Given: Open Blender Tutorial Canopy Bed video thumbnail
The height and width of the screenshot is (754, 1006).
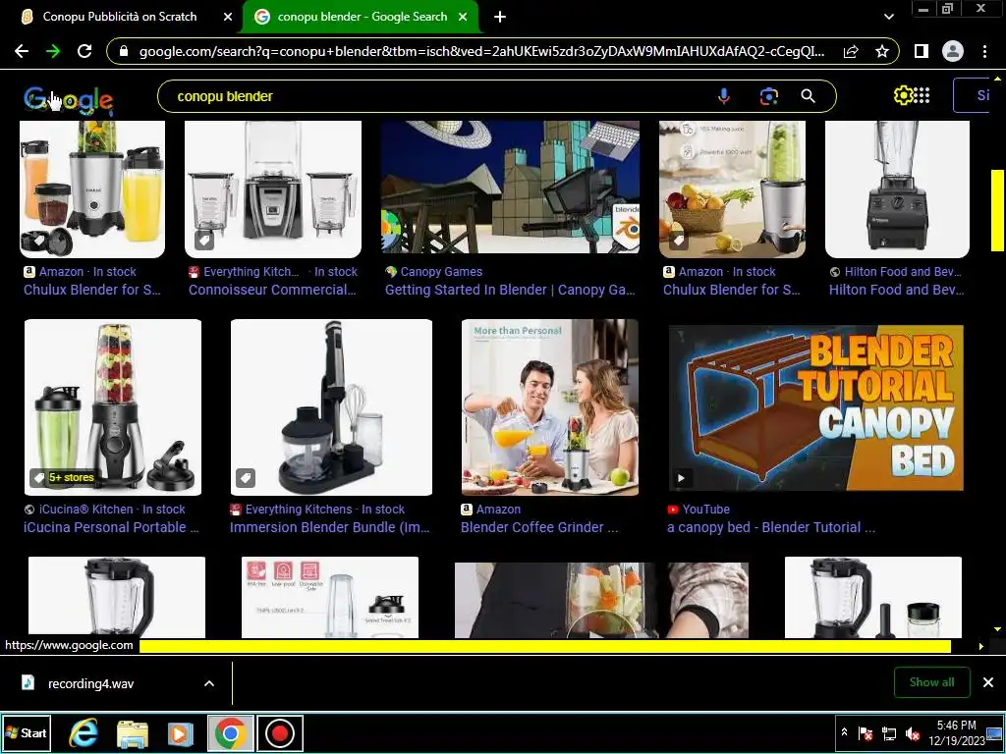Looking at the screenshot, I should coord(815,407).
